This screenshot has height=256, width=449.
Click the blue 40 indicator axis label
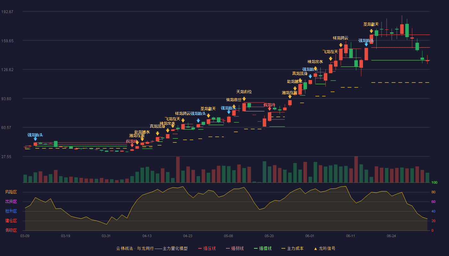[x=433, y=212]
